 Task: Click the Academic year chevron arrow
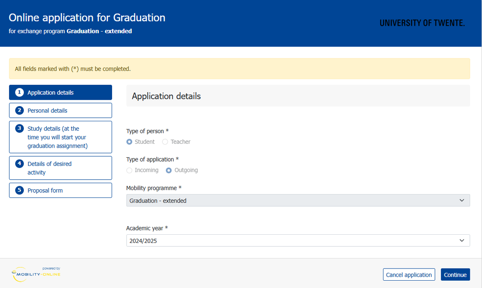(462, 240)
